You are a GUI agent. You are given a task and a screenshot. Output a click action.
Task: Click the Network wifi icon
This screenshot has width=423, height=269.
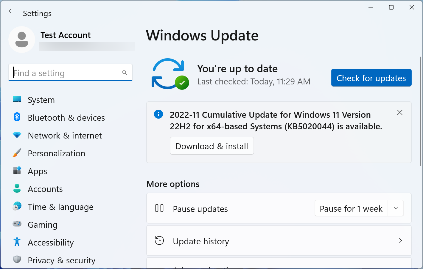point(17,135)
